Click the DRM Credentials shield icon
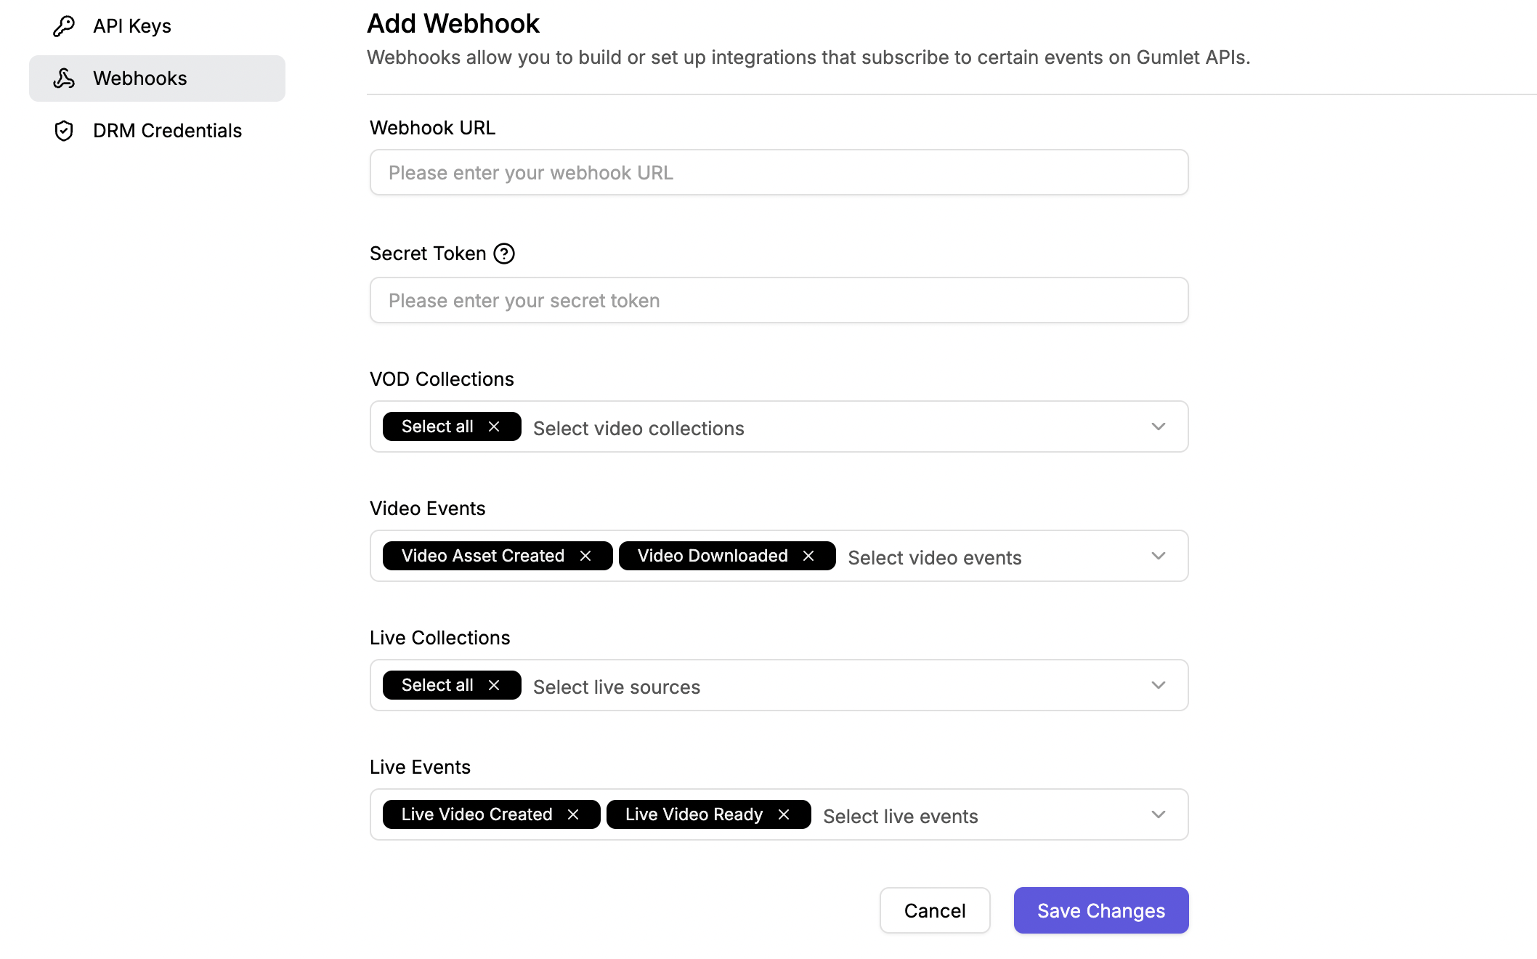Image resolution: width=1537 pixels, height=959 pixels. pyautogui.click(x=64, y=131)
